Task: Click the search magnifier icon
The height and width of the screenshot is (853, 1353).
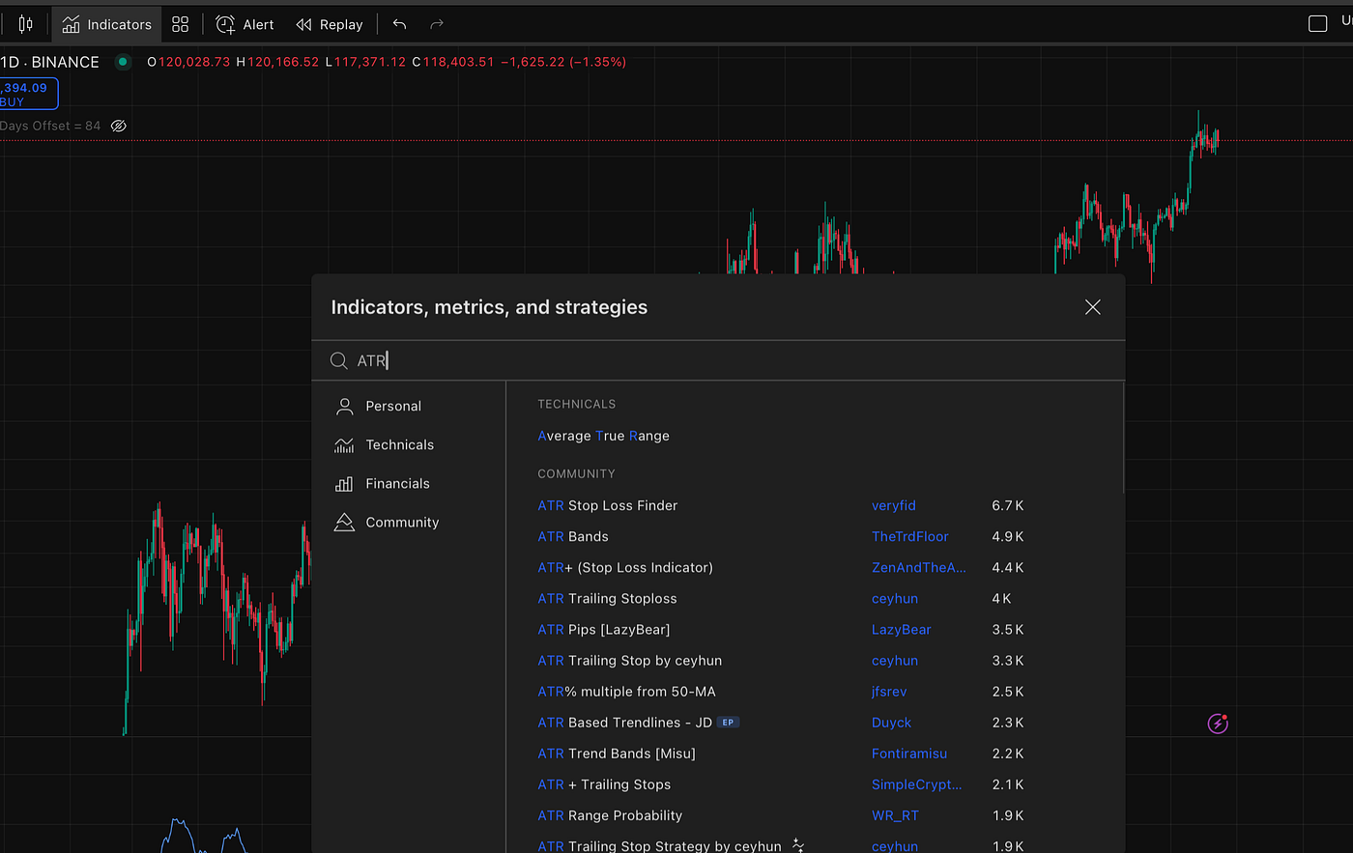Action: [338, 360]
